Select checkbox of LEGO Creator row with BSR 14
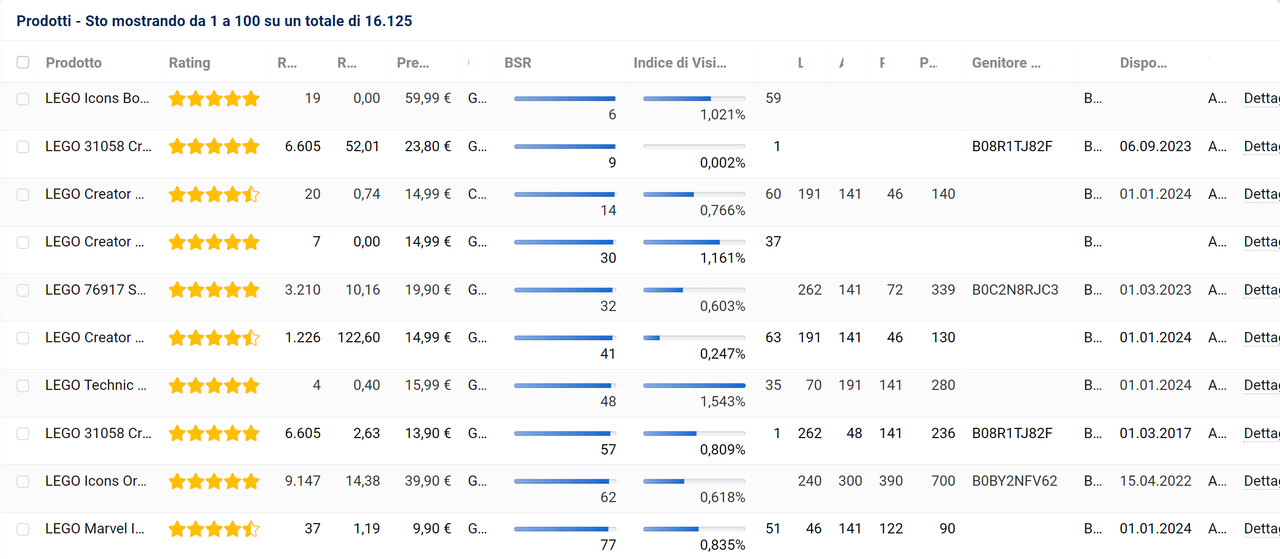Image resolution: width=1280 pixels, height=559 pixels. (23, 194)
